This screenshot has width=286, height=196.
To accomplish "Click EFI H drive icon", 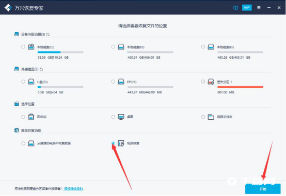I will (x=121, y=81).
